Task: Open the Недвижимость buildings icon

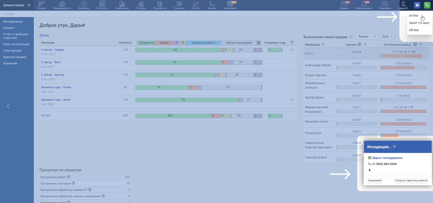Action: point(62,4)
